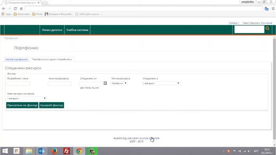Open File Explorer from taskbar
The width and height of the screenshot is (276, 155).
click(x=29, y=151)
